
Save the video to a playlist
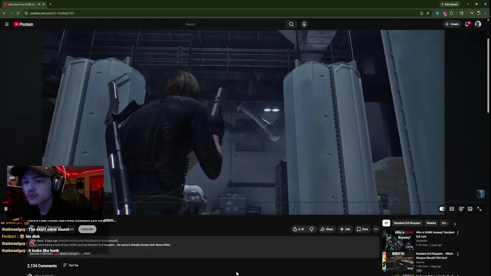pyautogui.click(x=362, y=229)
